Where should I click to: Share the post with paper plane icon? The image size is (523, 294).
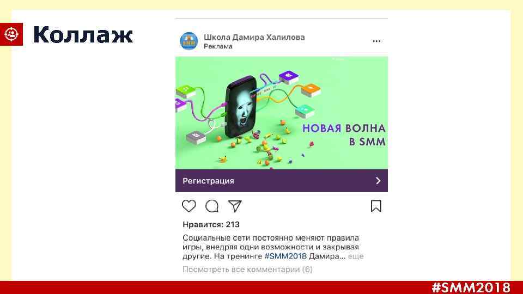pyautogui.click(x=235, y=206)
